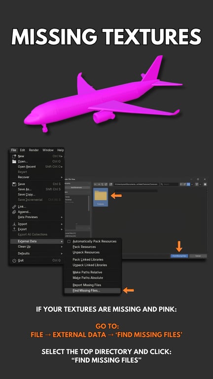Click the Link chain icon entry
This screenshot has height=379, width=213.
click(14, 207)
